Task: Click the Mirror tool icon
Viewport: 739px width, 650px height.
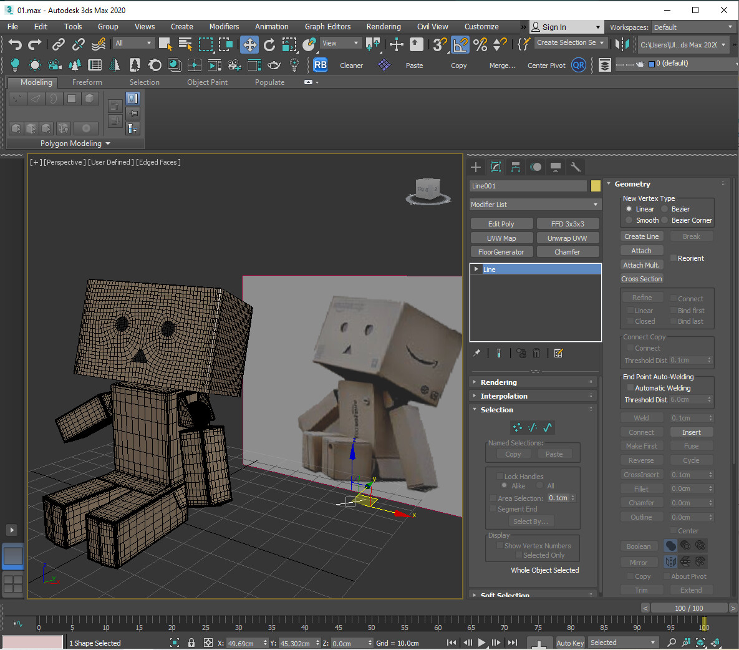Action: pos(622,44)
